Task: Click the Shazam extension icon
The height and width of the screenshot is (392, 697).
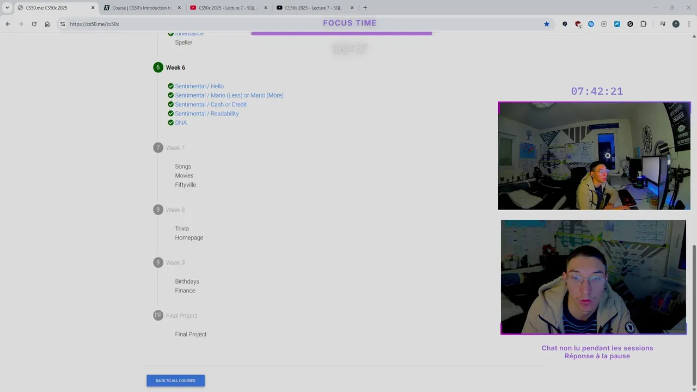Action: [591, 24]
